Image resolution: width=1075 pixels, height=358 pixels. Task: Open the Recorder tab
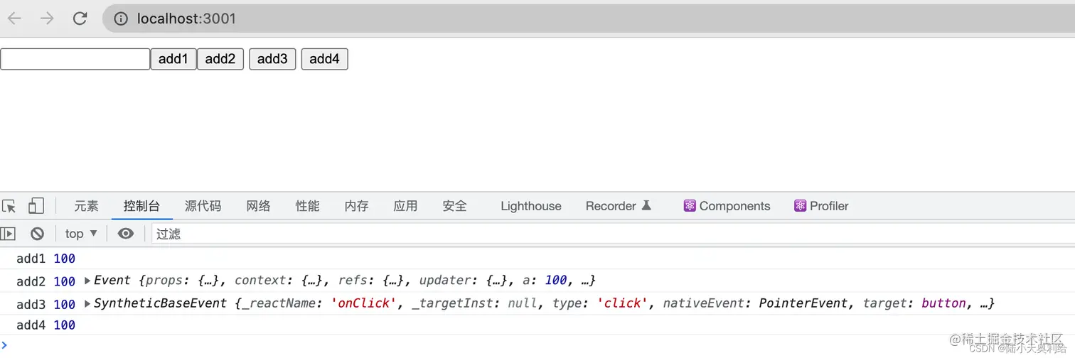coord(619,206)
